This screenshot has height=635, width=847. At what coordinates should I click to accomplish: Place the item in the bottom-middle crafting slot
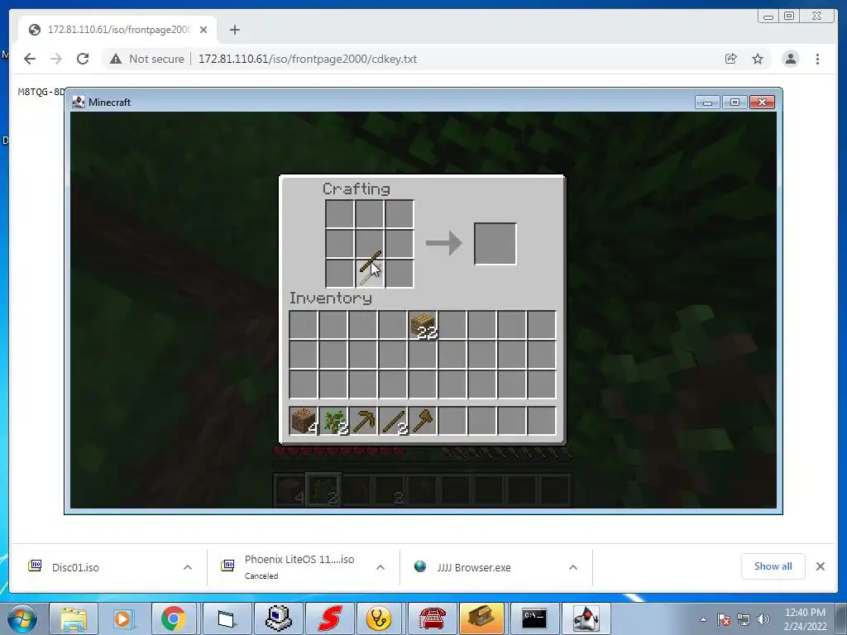[x=370, y=273]
